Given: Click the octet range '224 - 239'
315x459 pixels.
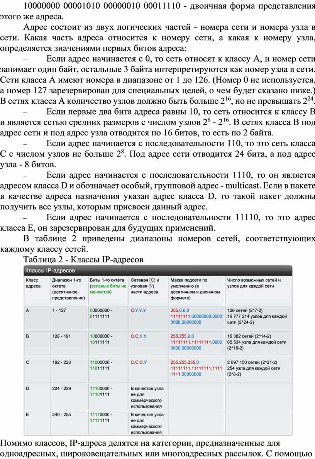Looking at the screenshot, I should coord(61,389).
